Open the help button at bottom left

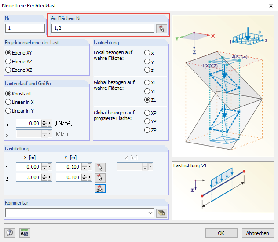point(10,233)
